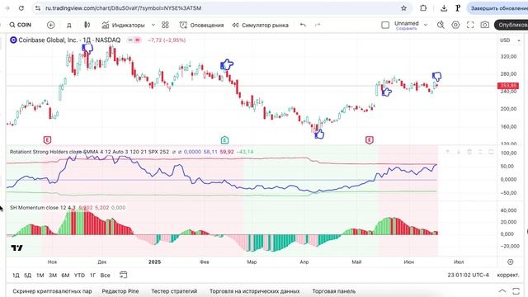
Task: Toggle the collapse legend button near symbol
Action: (130, 40)
